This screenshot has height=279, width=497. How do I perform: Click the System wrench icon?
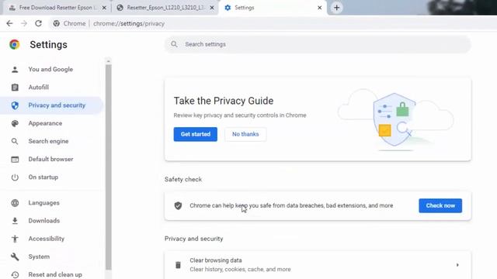(x=15, y=257)
